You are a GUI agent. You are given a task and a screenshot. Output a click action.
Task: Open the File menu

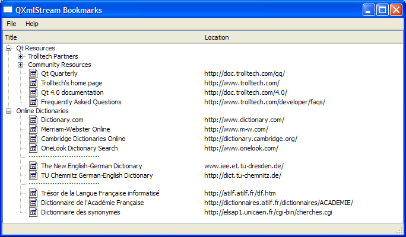(11, 24)
